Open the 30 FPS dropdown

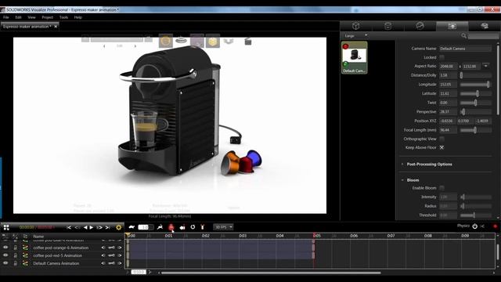[x=223, y=227]
